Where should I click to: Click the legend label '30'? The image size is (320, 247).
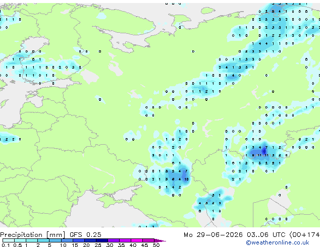point(110,245)
